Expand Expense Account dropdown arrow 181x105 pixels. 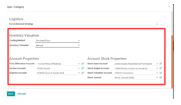pyautogui.click(x=79, y=73)
